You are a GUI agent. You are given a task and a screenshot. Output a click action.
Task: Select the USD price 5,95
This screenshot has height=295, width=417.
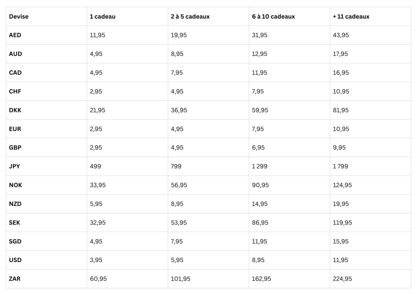click(x=177, y=260)
